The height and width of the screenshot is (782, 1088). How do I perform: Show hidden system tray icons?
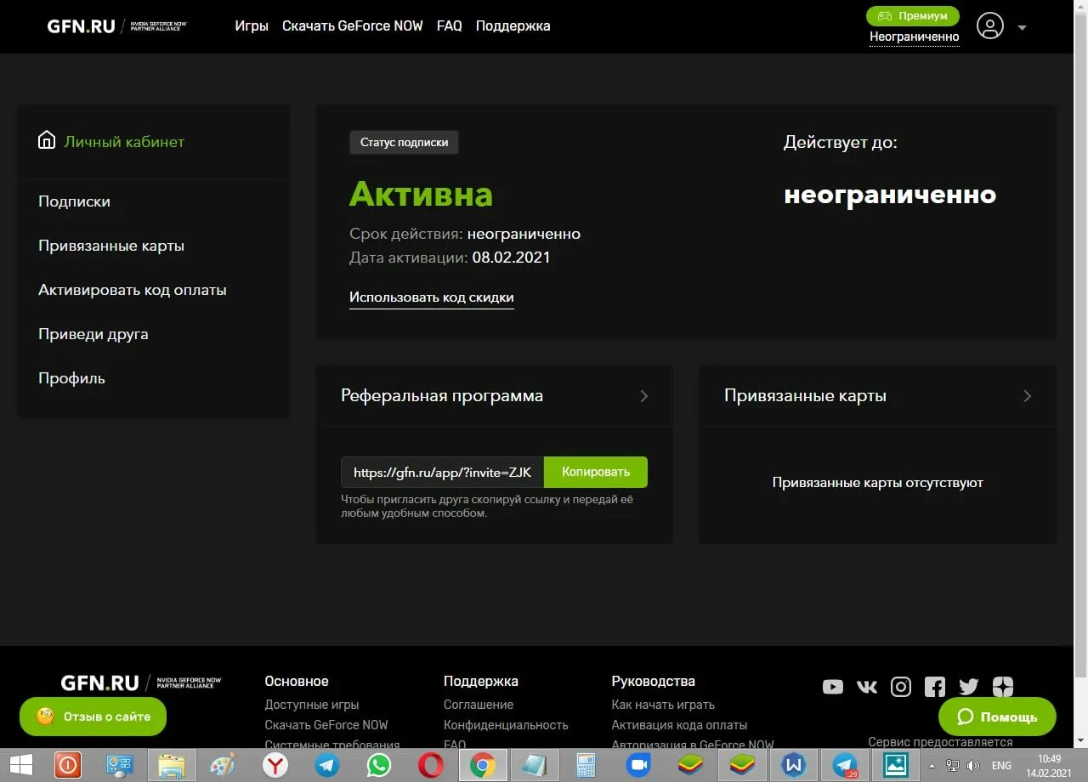(x=932, y=766)
